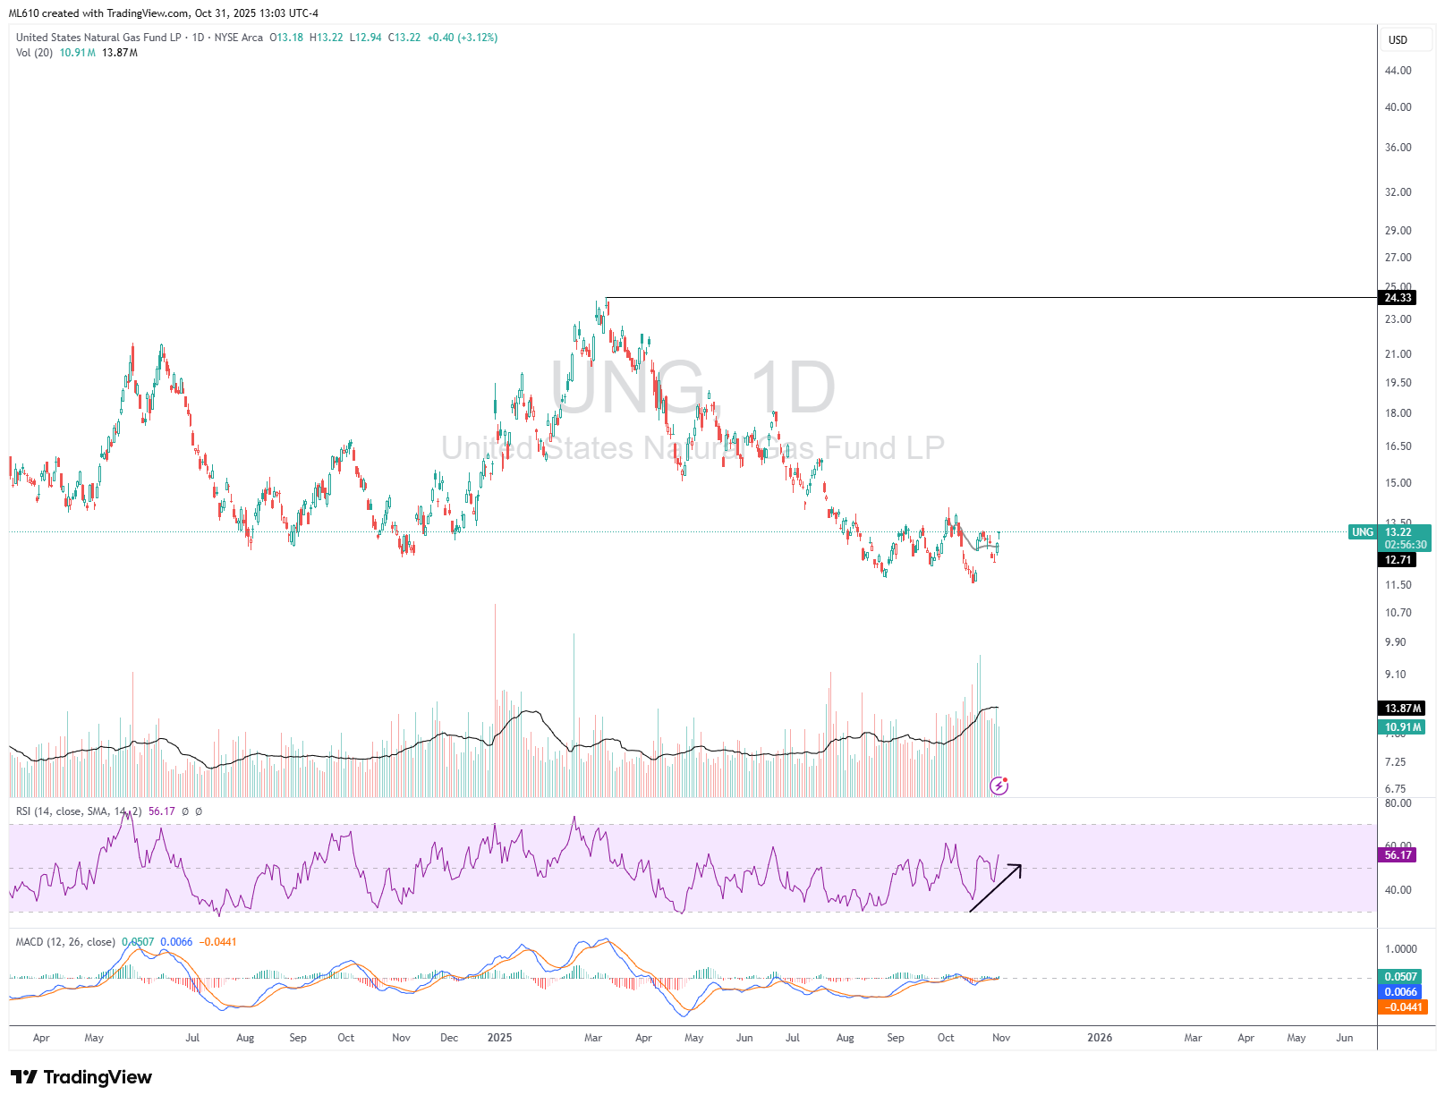This screenshot has height=1104, width=1445.
Task: Click the MACD (12, 26, close) indicator legend
Action: point(65,942)
